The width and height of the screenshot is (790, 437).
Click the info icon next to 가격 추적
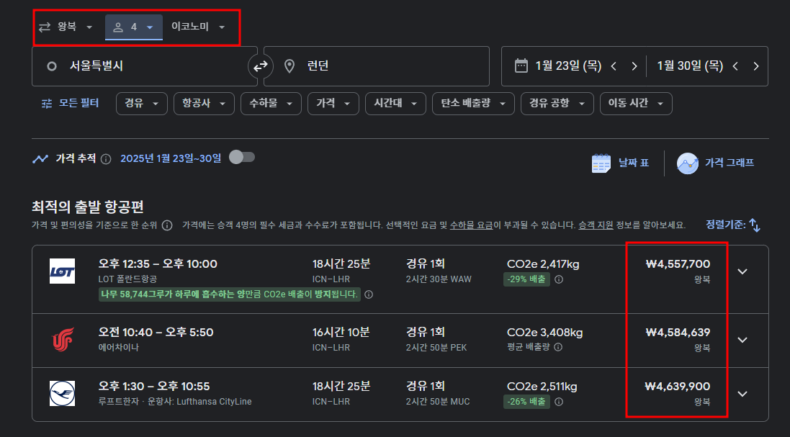coord(106,160)
